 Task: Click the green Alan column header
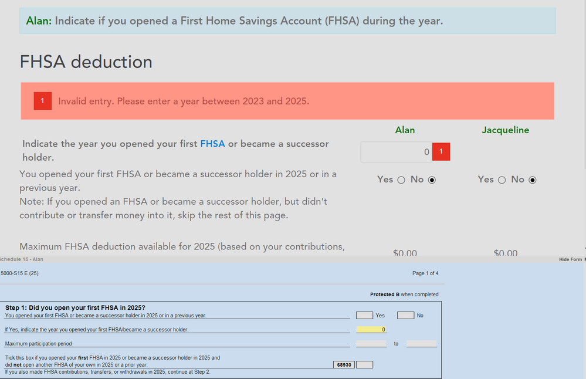[x=405, y=130]
